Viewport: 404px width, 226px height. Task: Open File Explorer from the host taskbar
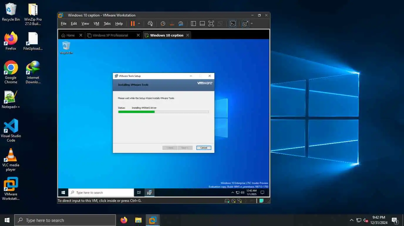(138, 220)
